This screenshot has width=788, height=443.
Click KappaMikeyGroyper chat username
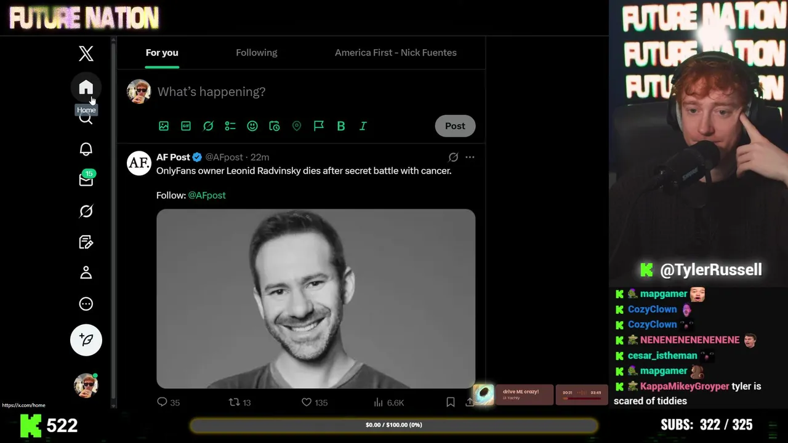(685, 386)
